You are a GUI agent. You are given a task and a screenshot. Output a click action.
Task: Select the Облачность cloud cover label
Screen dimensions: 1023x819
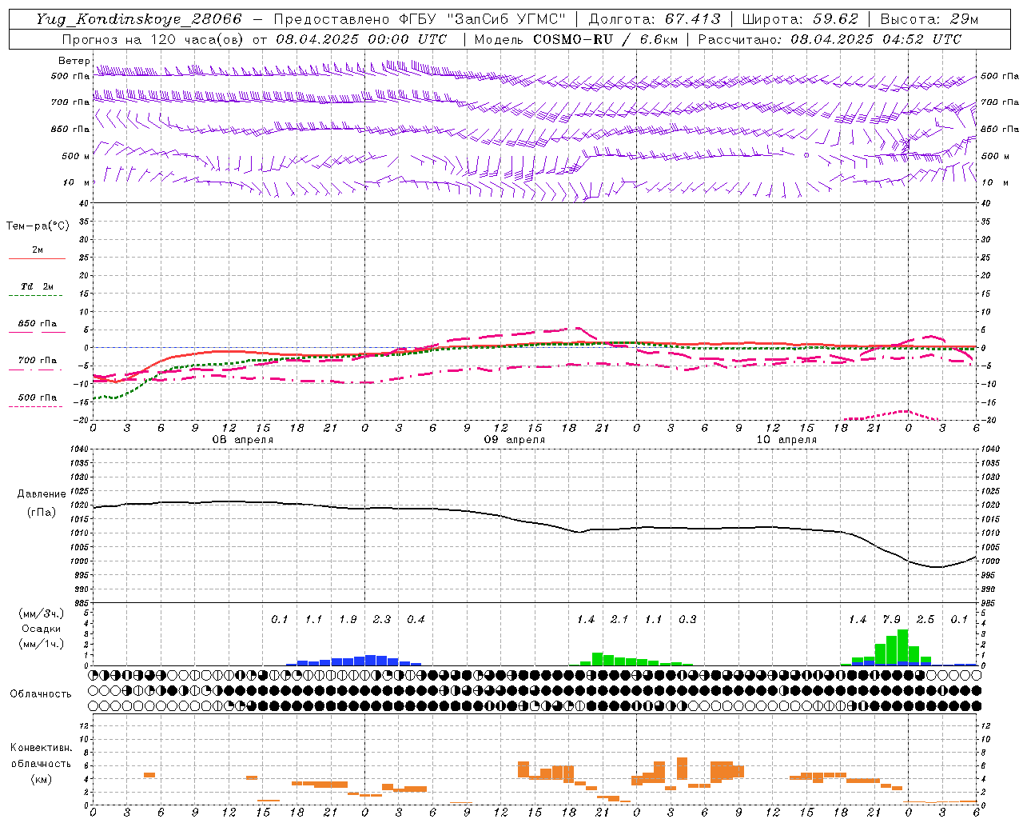[x=41, y=693]
